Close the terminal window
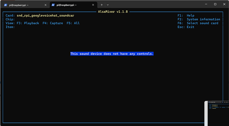 [x=224, y=4]
